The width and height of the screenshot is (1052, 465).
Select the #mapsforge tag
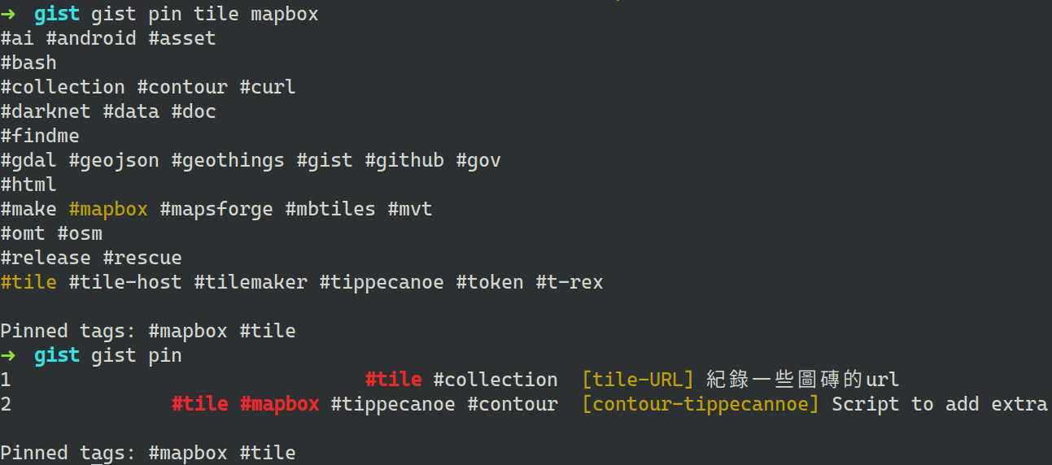(x=216, y=209)
